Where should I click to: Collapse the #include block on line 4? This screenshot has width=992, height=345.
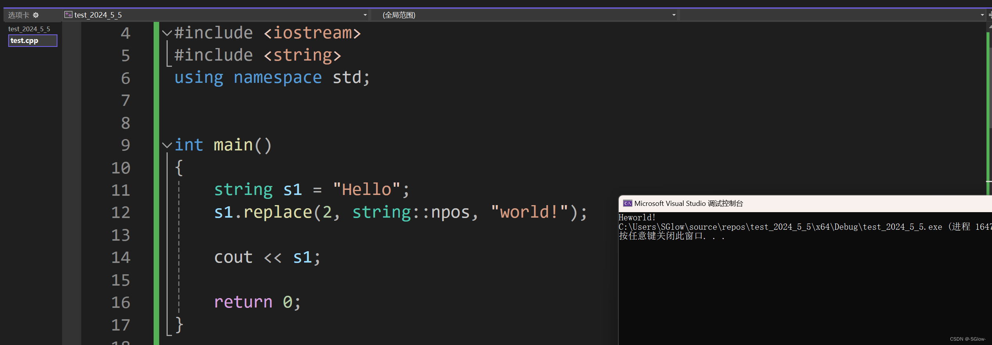(167, 33)
